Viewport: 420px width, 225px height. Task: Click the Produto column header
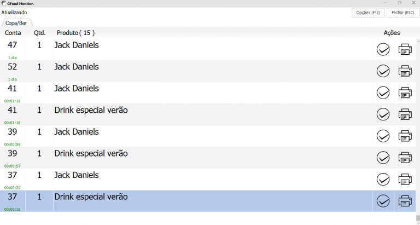coord(75,33)
